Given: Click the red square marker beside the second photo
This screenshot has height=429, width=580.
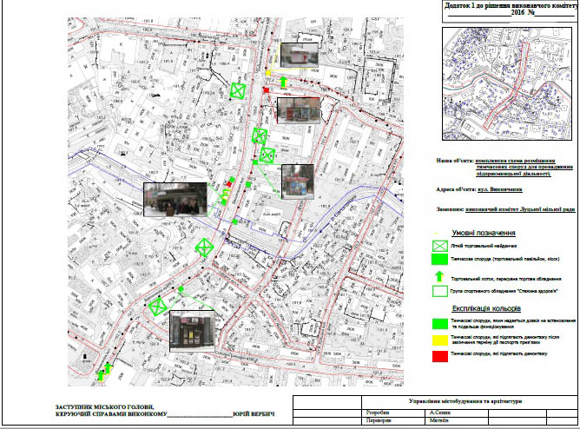Looking at the screenshot, I should tap(267, 91).
